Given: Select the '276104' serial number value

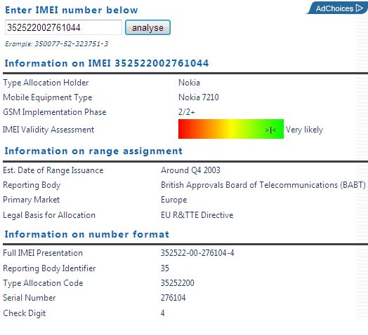Looking at the screenshot, I should click(173, 298).
